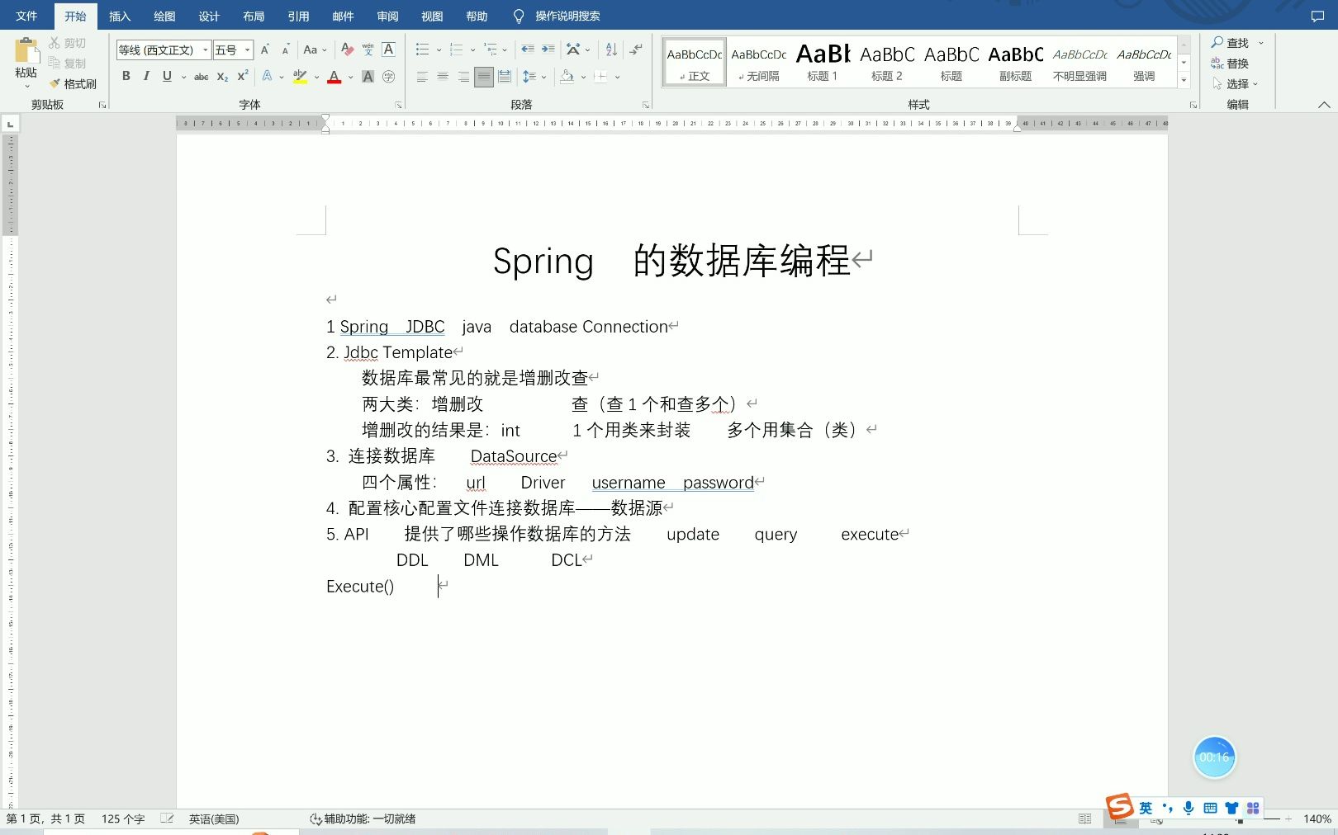Apply the No Spacing style
The image size is (1338, 835).
758,62
